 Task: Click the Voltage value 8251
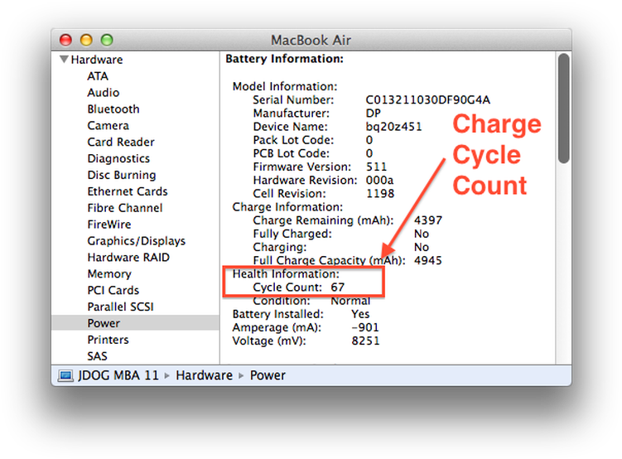click(x=365, y=341)
